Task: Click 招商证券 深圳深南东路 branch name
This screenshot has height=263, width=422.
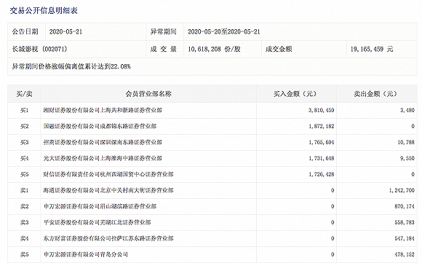Action: pyautogui.click(x=103, y=142)
